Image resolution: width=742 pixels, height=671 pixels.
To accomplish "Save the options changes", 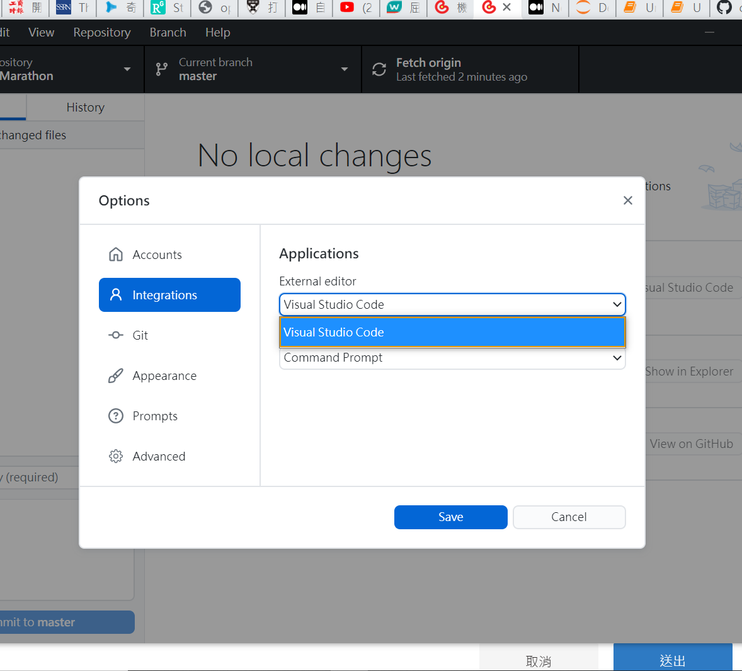I will click(450, 517).
